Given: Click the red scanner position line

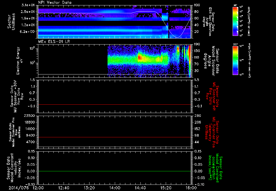Looking at the screenshot, I should pos(115,137).
